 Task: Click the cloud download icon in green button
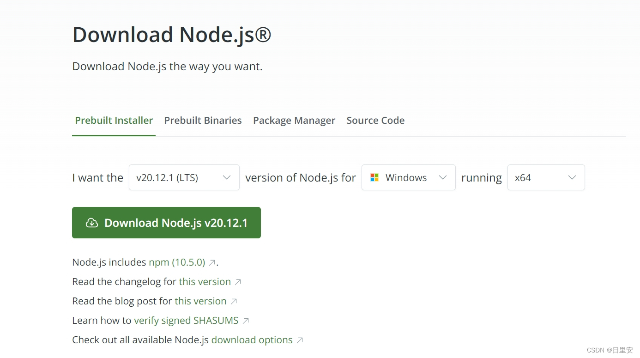pos(92,223)
